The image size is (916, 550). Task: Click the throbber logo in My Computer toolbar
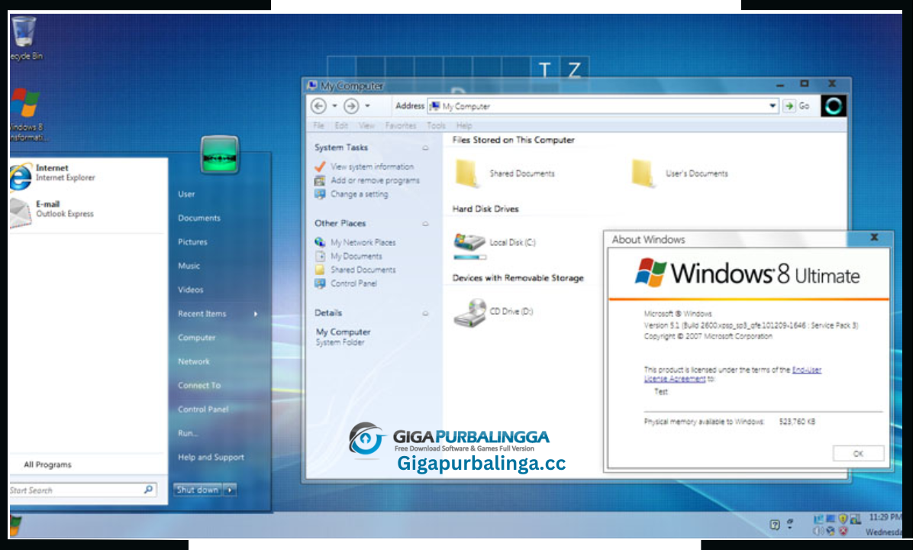tap(834, 106)
